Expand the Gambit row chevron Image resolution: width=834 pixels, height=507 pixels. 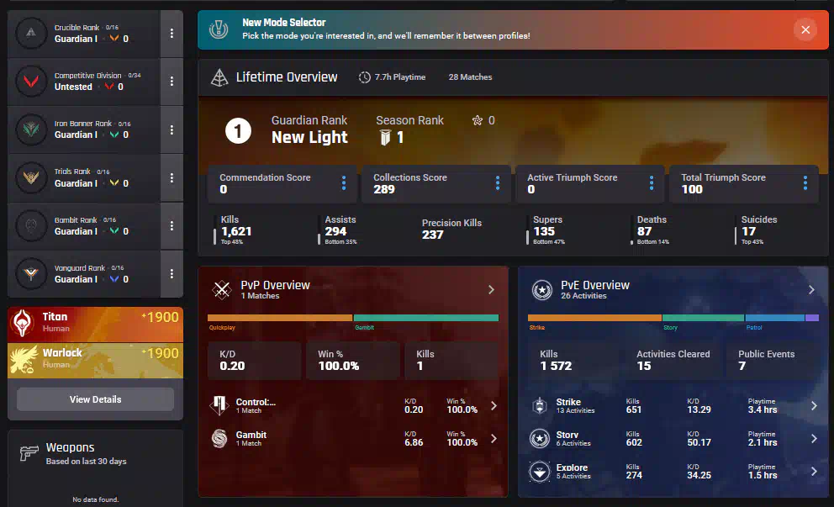point(494,439)
